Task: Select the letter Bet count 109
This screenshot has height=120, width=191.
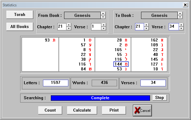Action: (x=157, y=45)
